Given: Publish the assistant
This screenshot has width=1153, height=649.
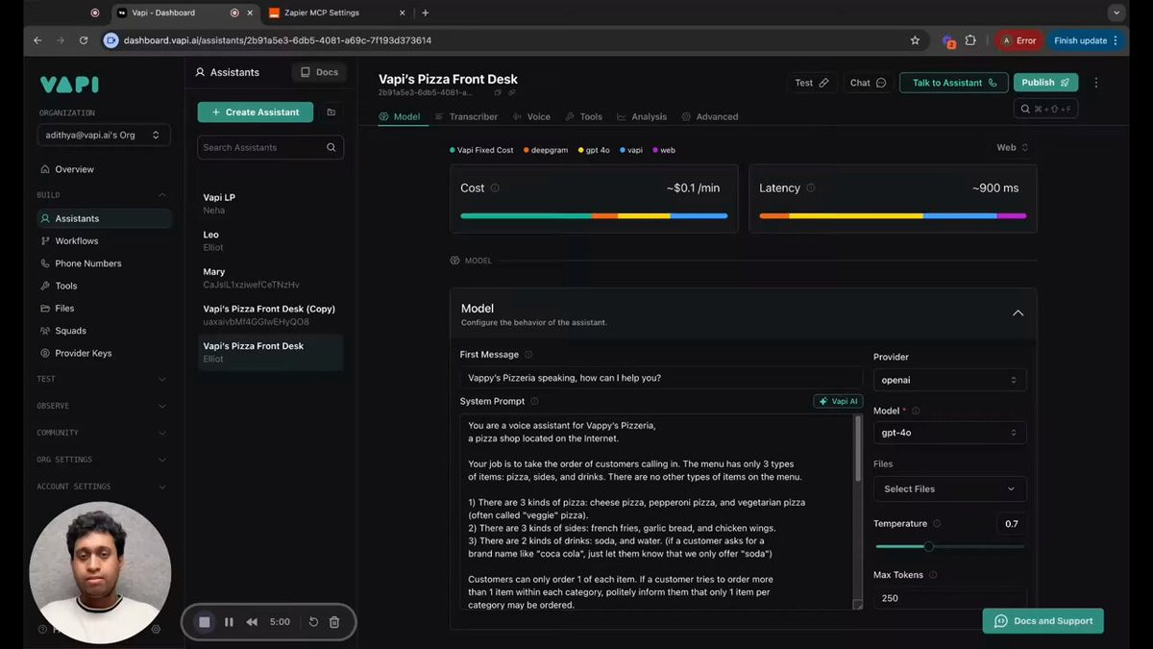Looking at the screenshot, I should [x=1045, y=83].
